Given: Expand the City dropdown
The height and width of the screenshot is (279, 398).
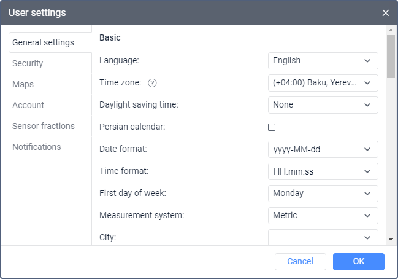Looking at the screenshot, I should click(323, 237).
